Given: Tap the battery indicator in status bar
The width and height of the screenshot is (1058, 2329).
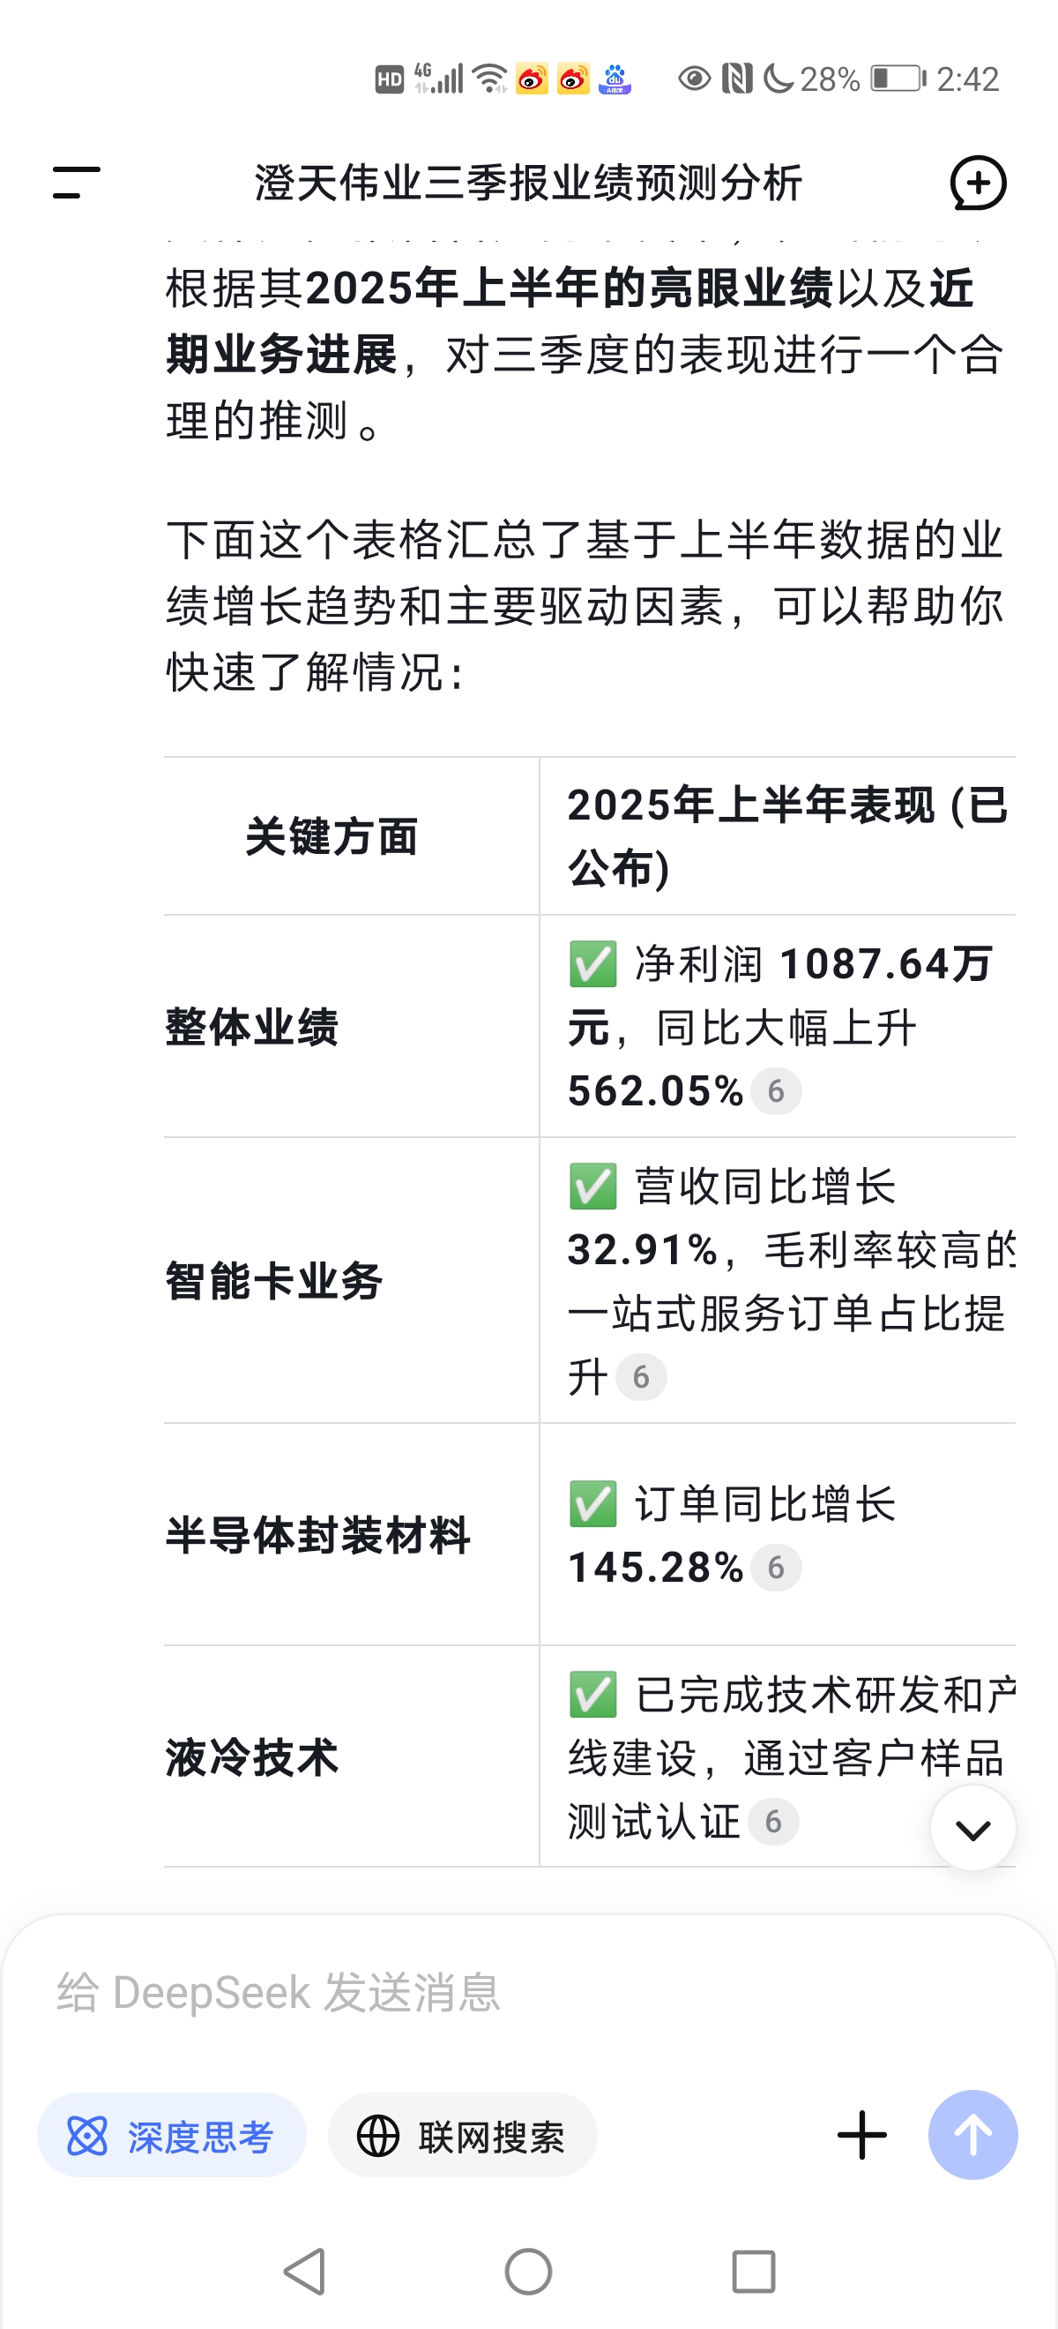Looking at the screenshot, I should pyautogui.click(x=898, y=79).
